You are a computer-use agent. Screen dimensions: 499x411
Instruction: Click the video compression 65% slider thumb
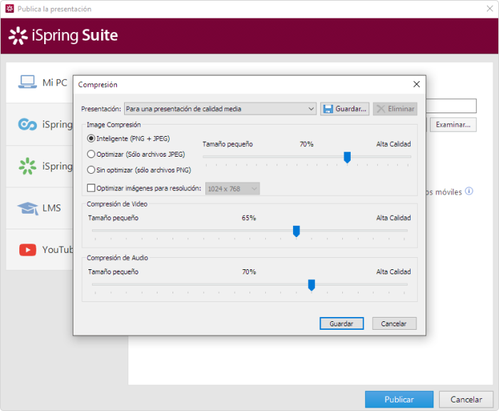click(297, 231)
